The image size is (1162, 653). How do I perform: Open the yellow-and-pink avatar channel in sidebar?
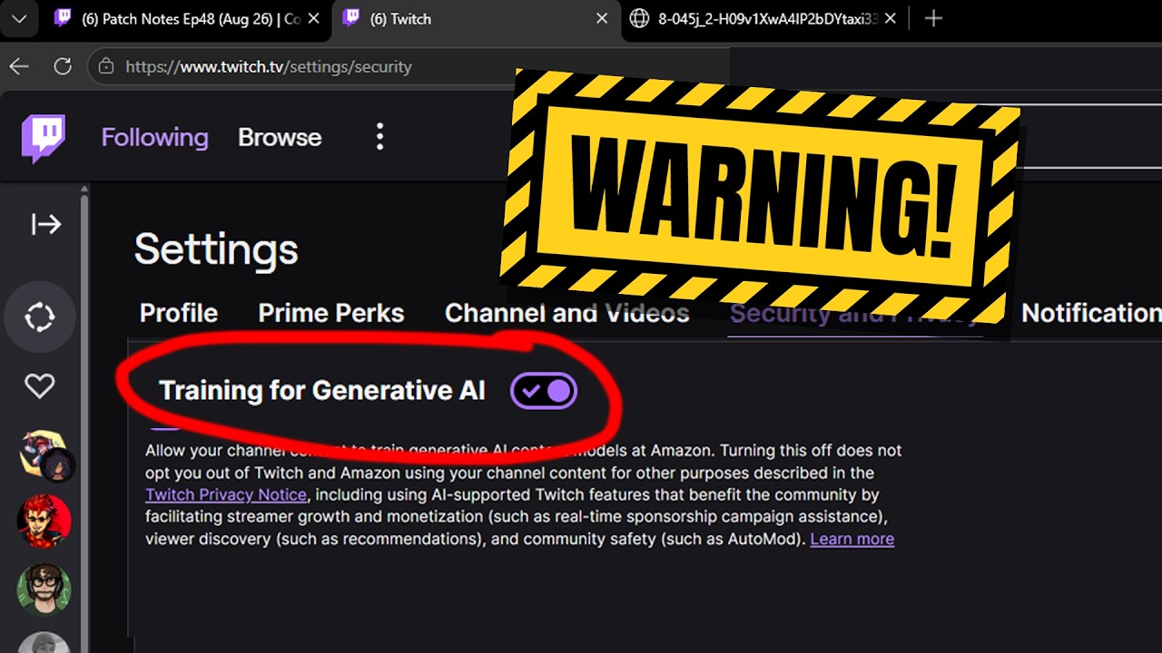[x=44, y=454]
